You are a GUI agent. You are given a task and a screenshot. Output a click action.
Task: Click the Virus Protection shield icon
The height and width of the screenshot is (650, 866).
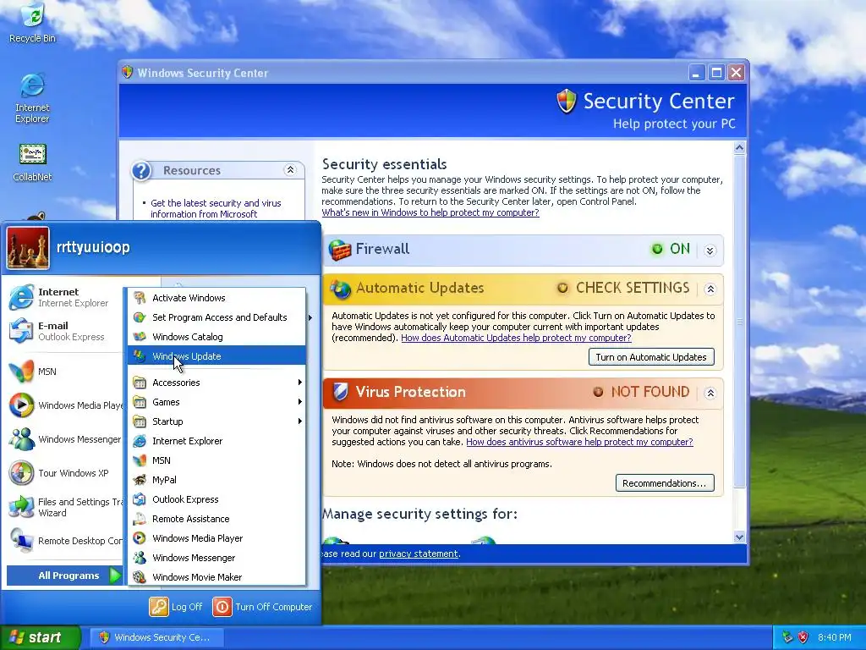click(x=340, y=392)
